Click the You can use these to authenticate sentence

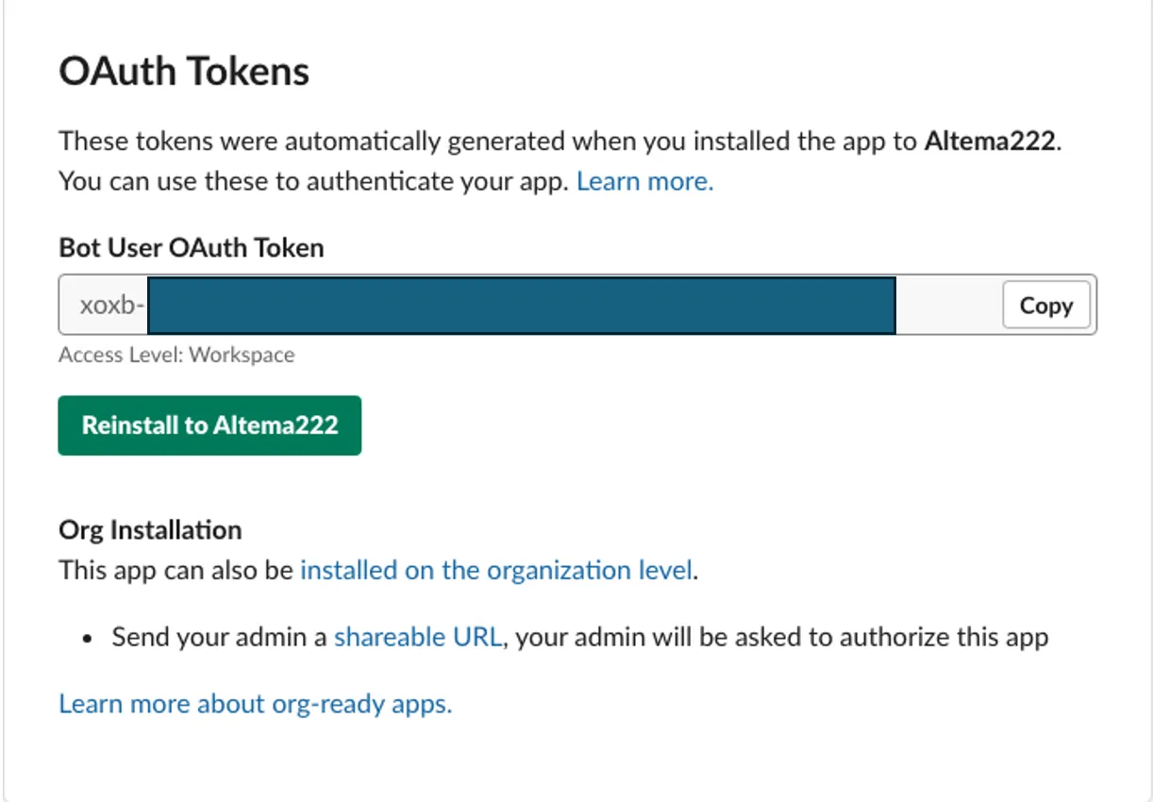313,181
